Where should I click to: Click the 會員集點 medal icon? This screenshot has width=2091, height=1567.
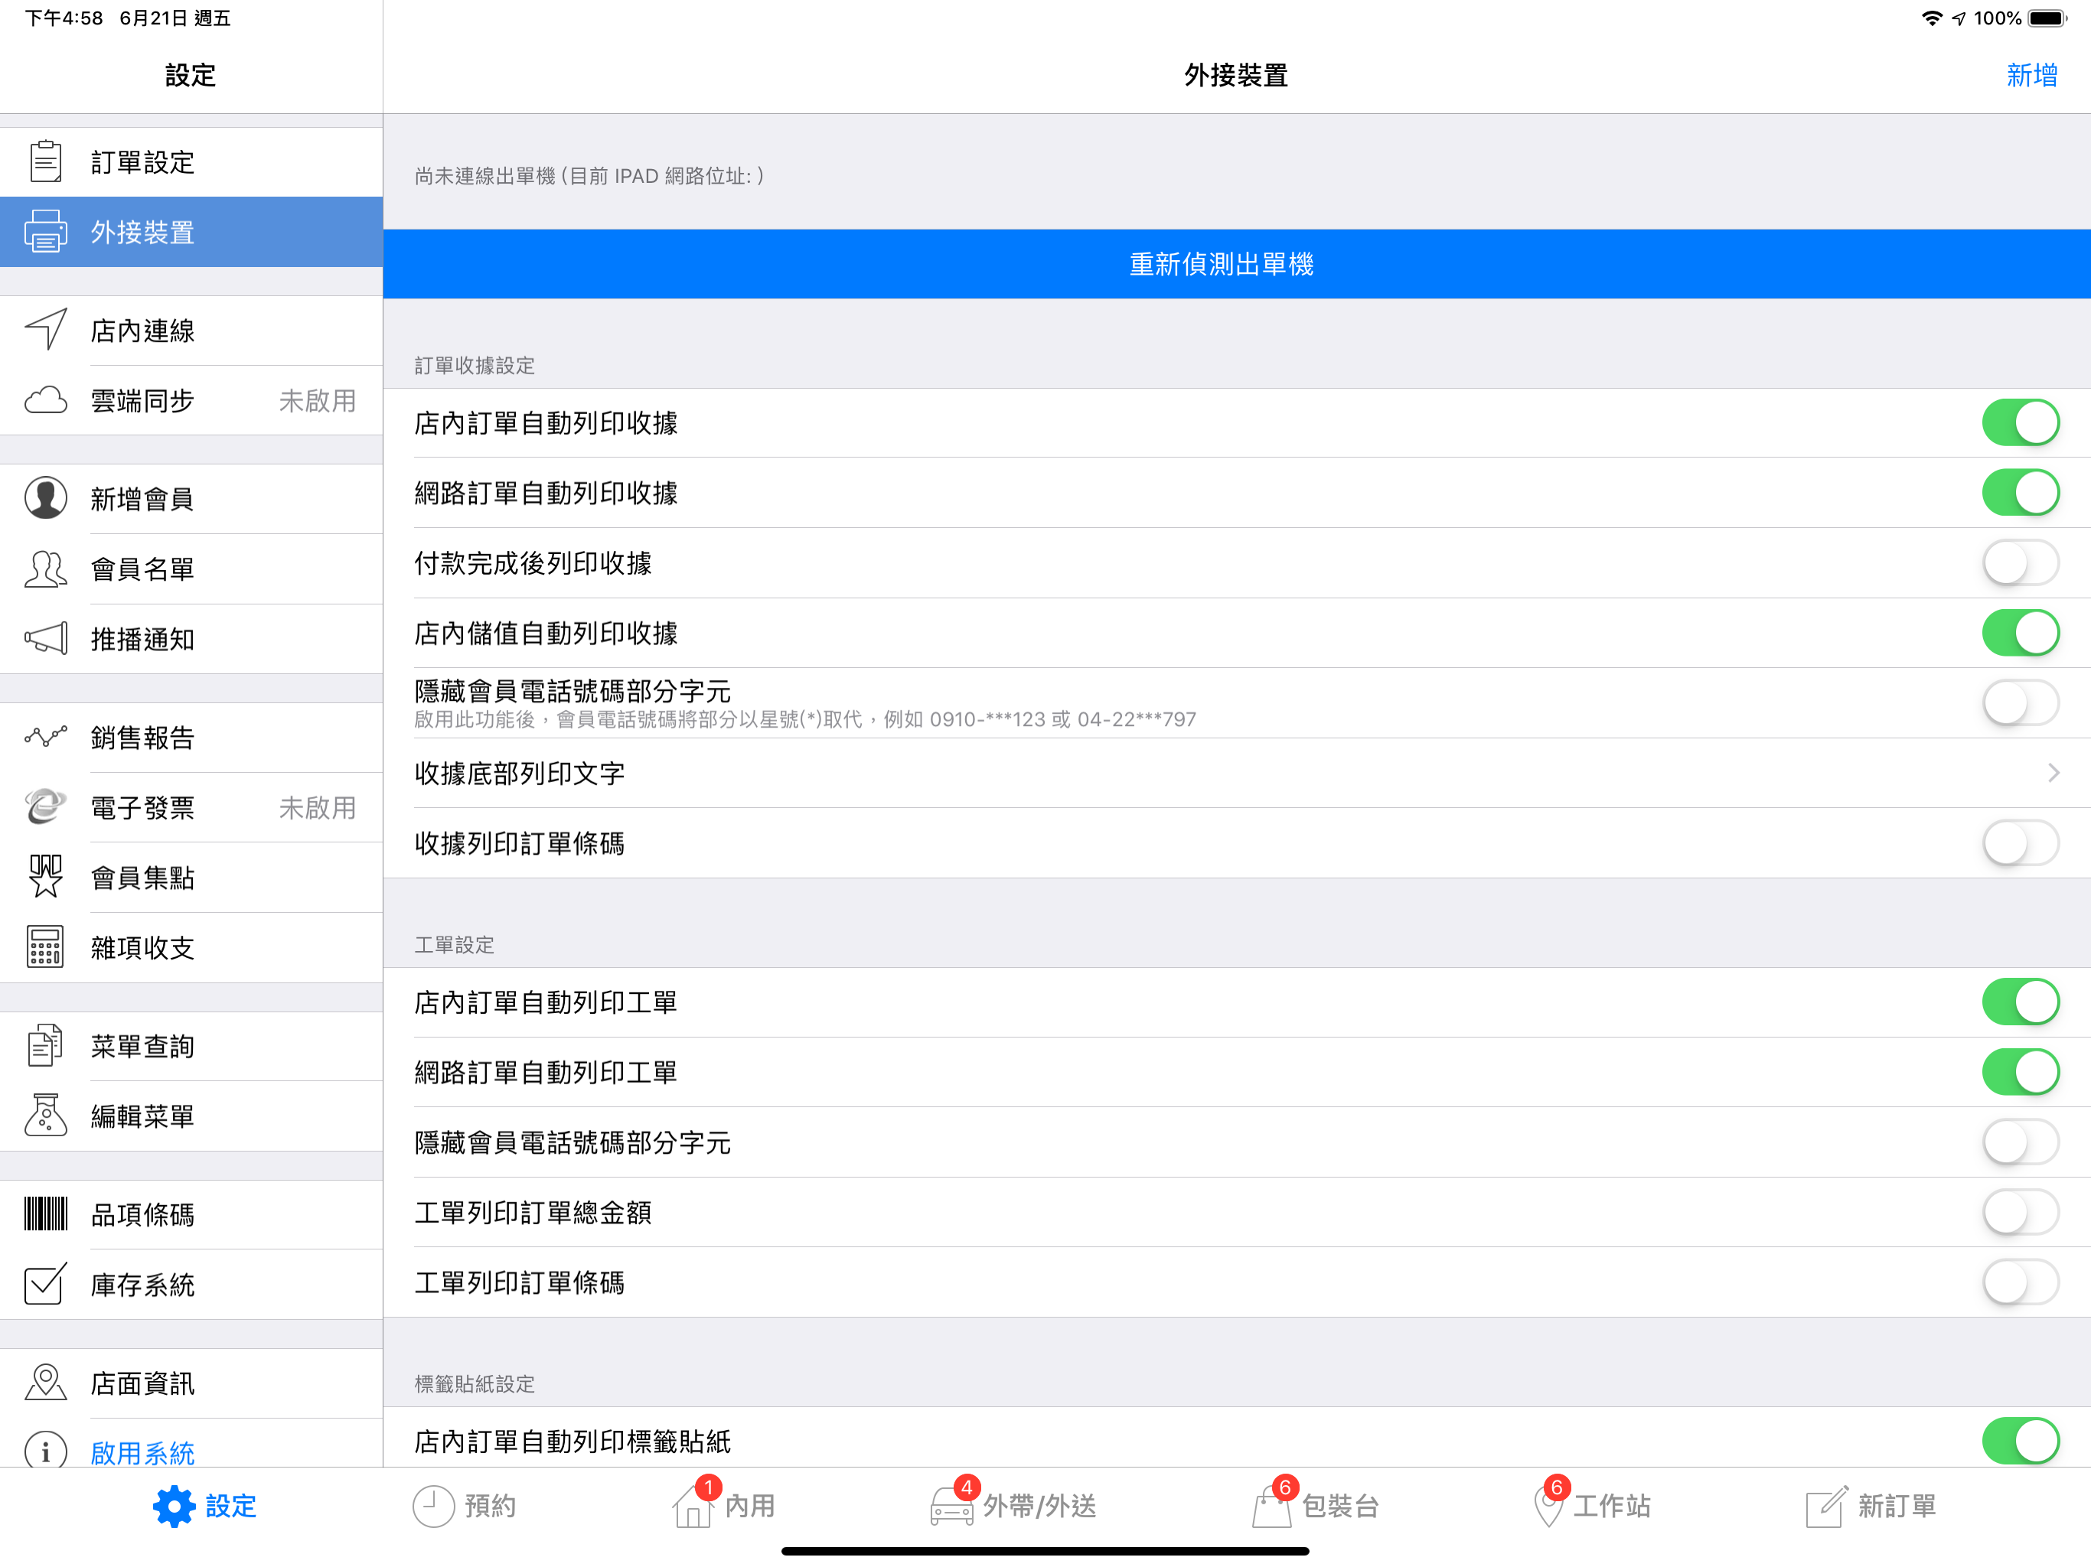tap(45, 877)
